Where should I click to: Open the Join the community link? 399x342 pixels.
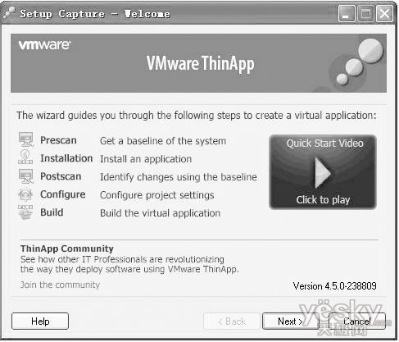(x=60, y=285)
